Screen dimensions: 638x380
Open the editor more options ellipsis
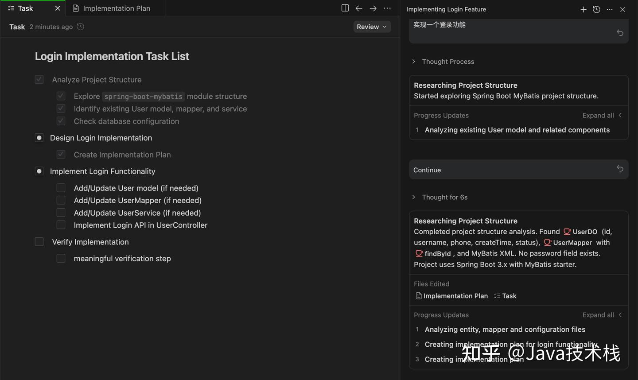click(387, 8)
